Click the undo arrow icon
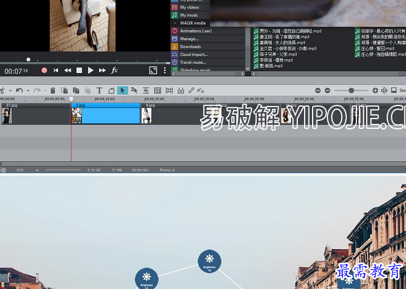Image resolution: width=406 pixels, height=289 pixels. [19, 90]
